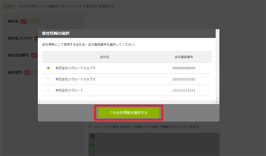Screen dimensions: 266x156
Task: Click the 必須 badge beside 会社電話番号
Action: pos(35,56)
